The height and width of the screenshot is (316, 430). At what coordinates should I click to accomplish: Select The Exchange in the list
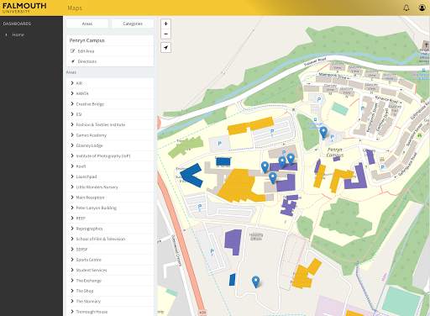(x=110, y=281)
